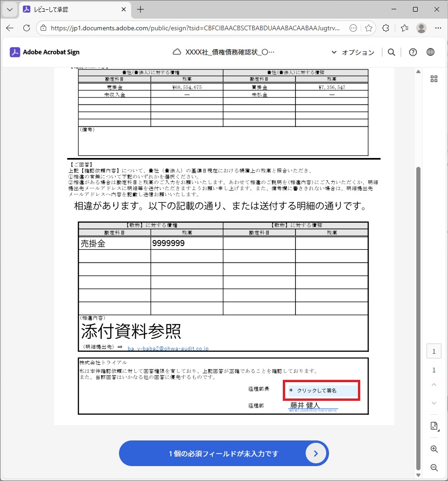
Task: Click the search magnifier icon in Acrobat Sign header
Action: (x=392, y=52)
